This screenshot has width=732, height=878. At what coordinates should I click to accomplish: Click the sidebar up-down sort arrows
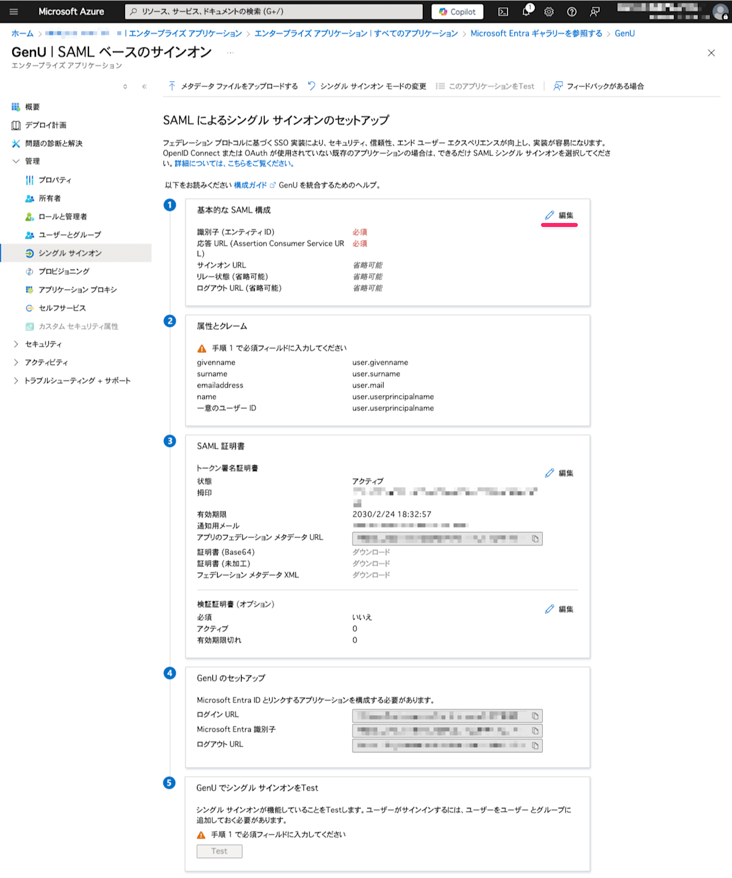pyautogui.click(x=125, y=87)
